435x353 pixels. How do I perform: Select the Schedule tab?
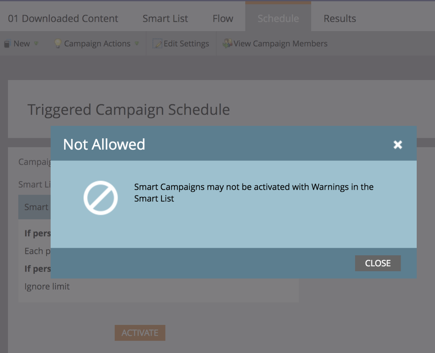click(x=278, y=18)
